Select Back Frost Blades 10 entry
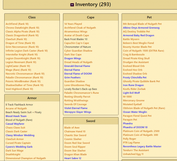Image resolution: width=177 pixels, height=161 pixels. 76,39
